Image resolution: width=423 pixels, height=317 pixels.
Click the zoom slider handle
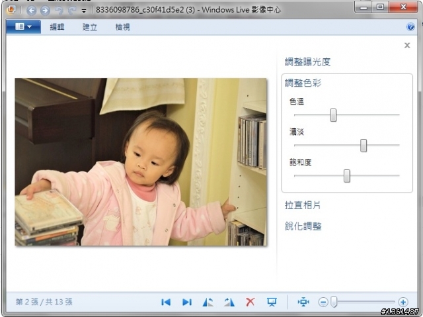(x=334, y=302)
